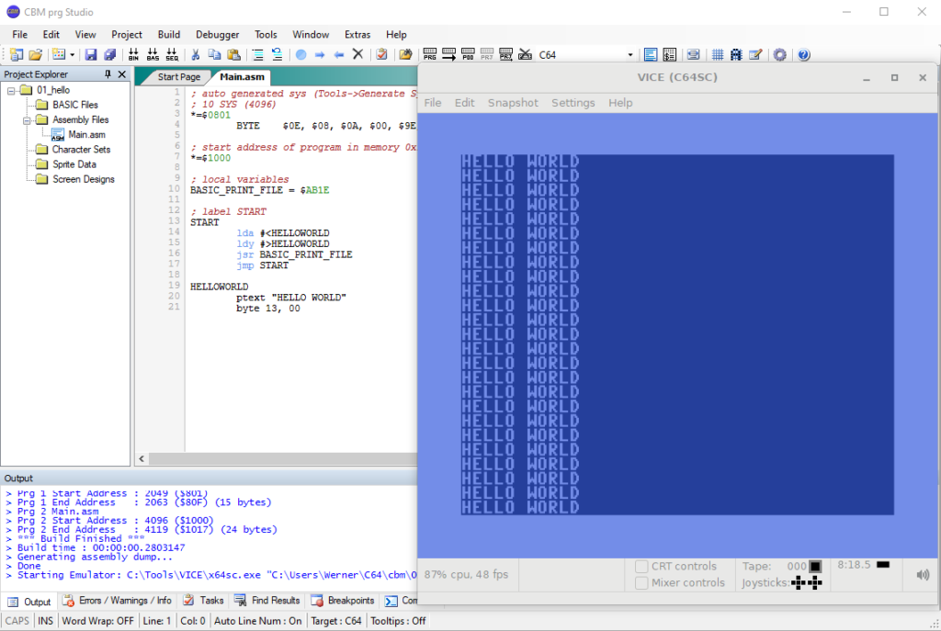Image resolution: width=941 pixels, height=631 pixels.
Task: Open the Debugger menu
Action: pos(217,34)
